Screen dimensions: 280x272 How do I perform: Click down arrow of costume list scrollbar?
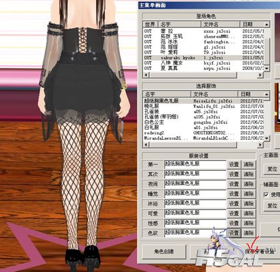click(267, 138)
